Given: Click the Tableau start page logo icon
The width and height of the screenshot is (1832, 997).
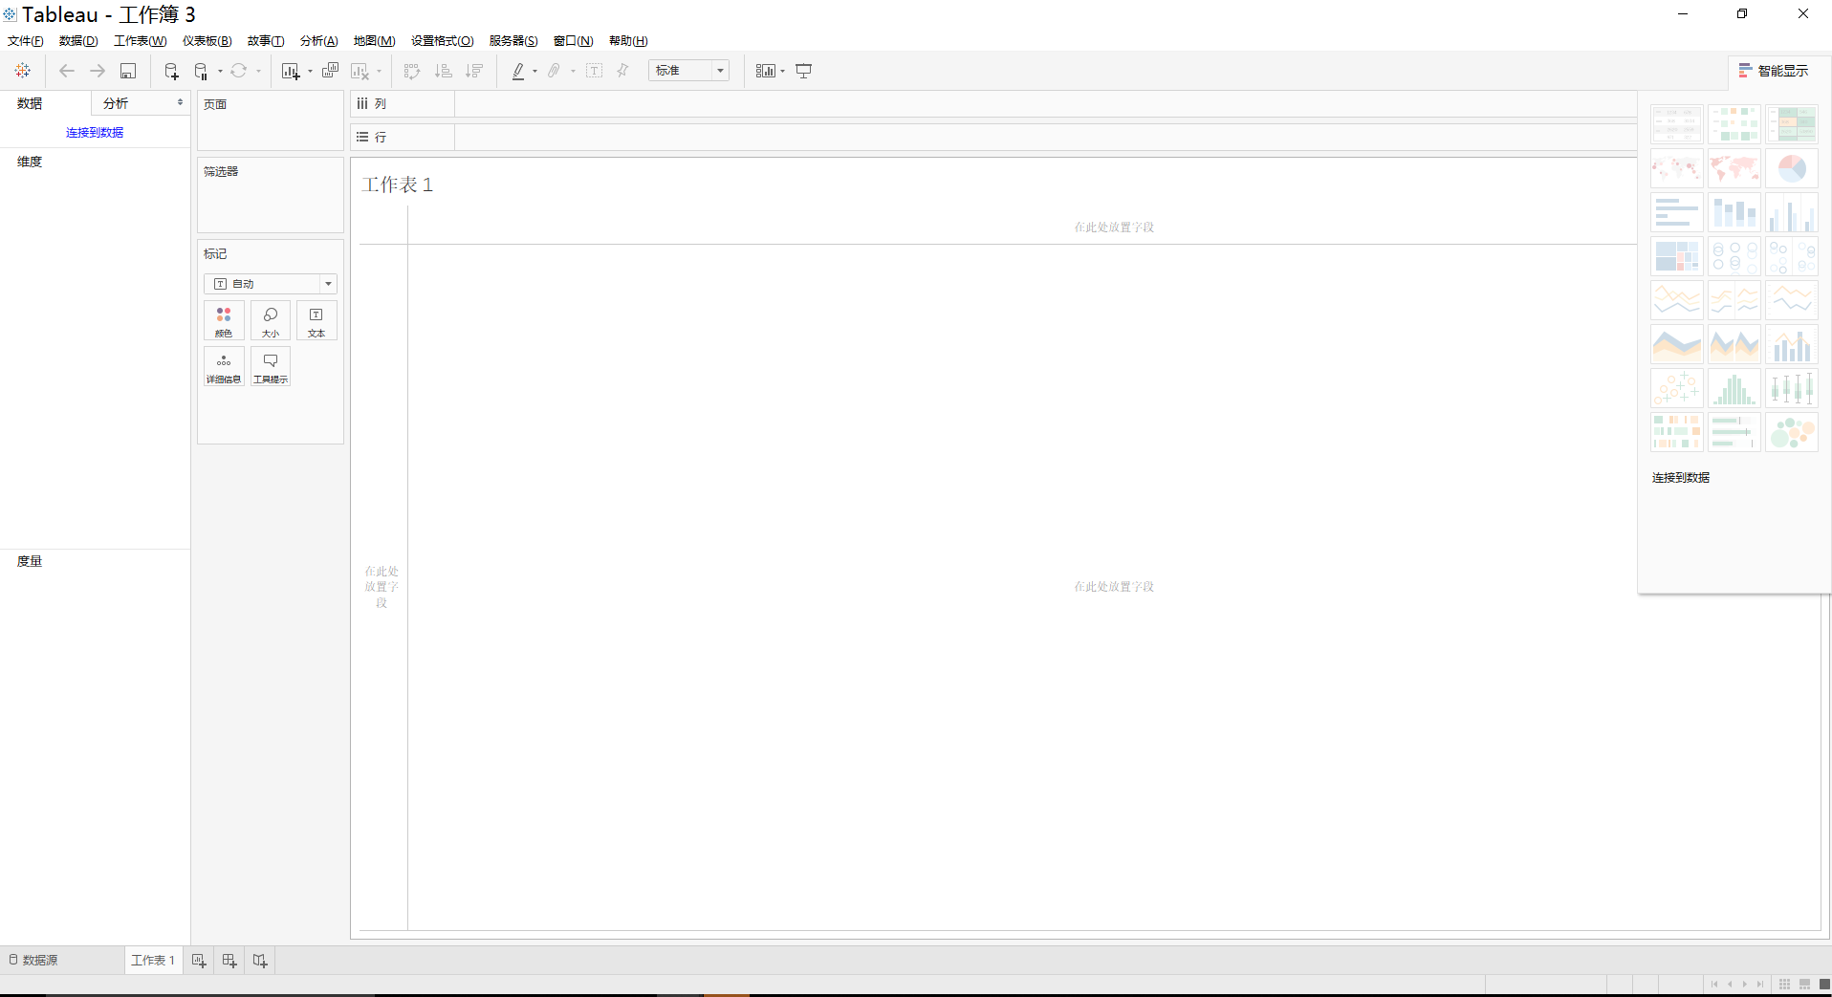Looking at the screenshot, I should coord(23,71).
